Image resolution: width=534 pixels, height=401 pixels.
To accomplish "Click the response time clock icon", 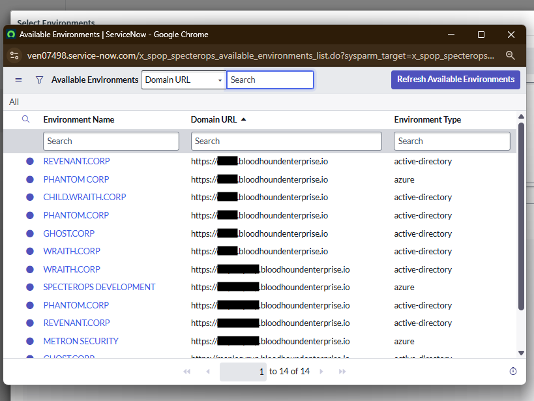I will pos(513,371).
